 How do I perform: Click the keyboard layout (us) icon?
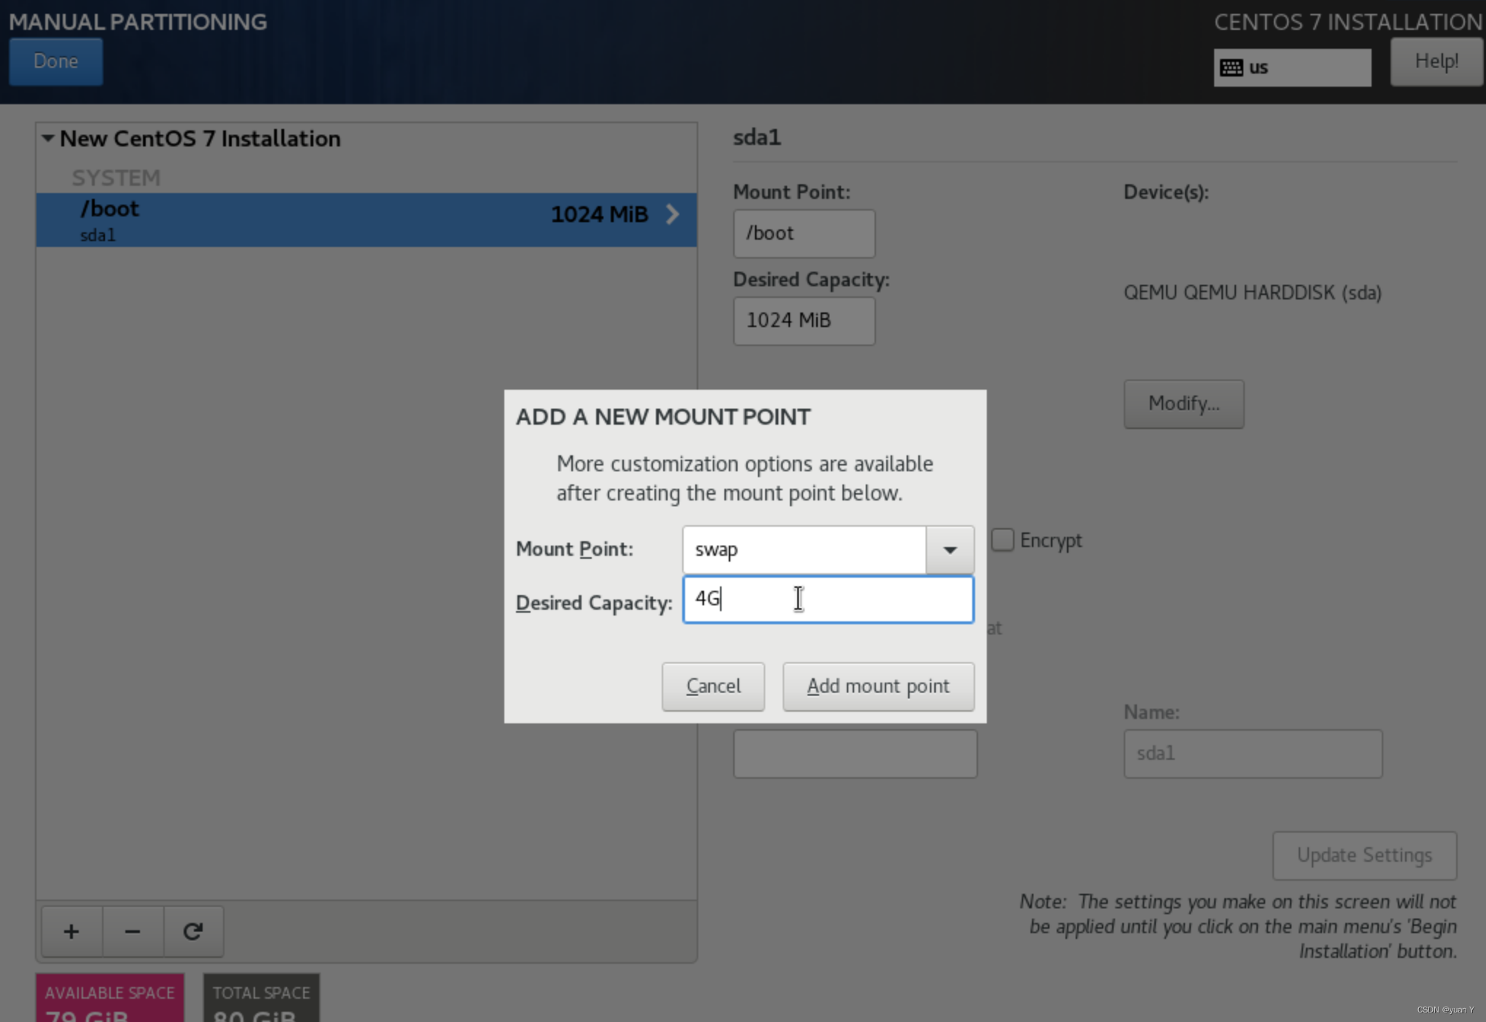(1232, 66)
